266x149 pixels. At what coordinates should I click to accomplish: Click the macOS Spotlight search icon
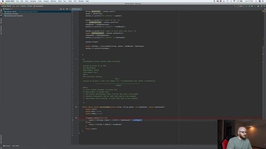[x=256, y=1]
